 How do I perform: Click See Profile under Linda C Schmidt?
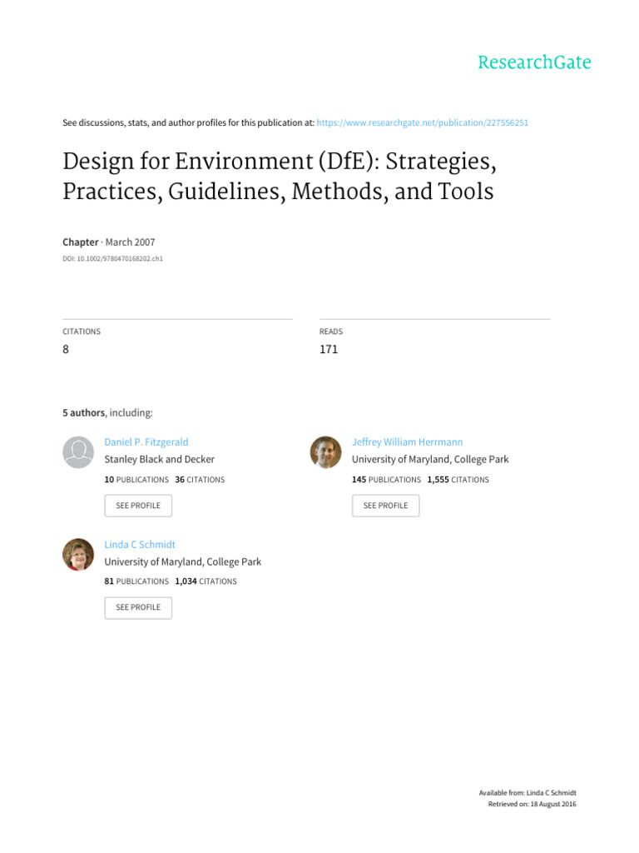pyautogui.click(x=138, y=607)
